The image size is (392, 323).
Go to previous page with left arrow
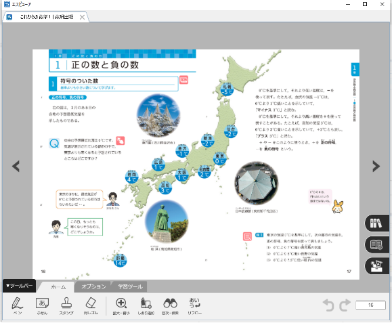pyautogui.click(x=16, y=167)
